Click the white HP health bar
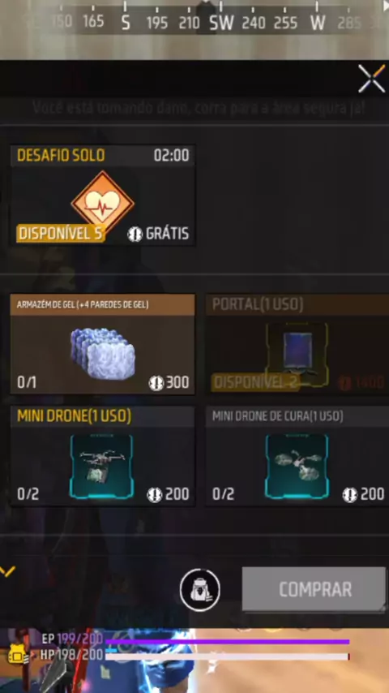The image size is (389, 693). [227, 656]
